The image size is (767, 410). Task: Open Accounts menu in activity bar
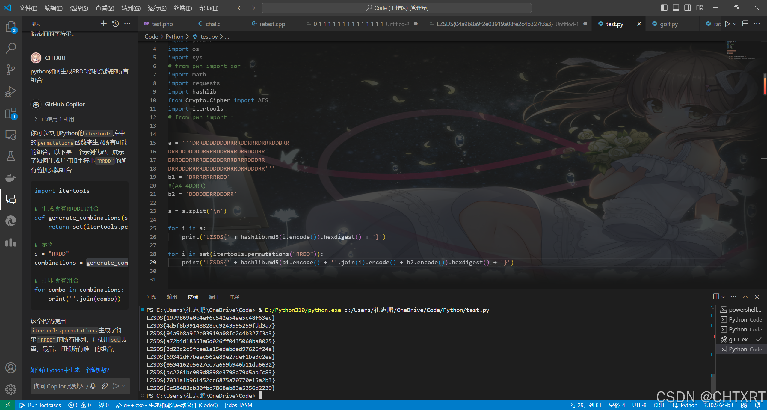click(11, 368)
